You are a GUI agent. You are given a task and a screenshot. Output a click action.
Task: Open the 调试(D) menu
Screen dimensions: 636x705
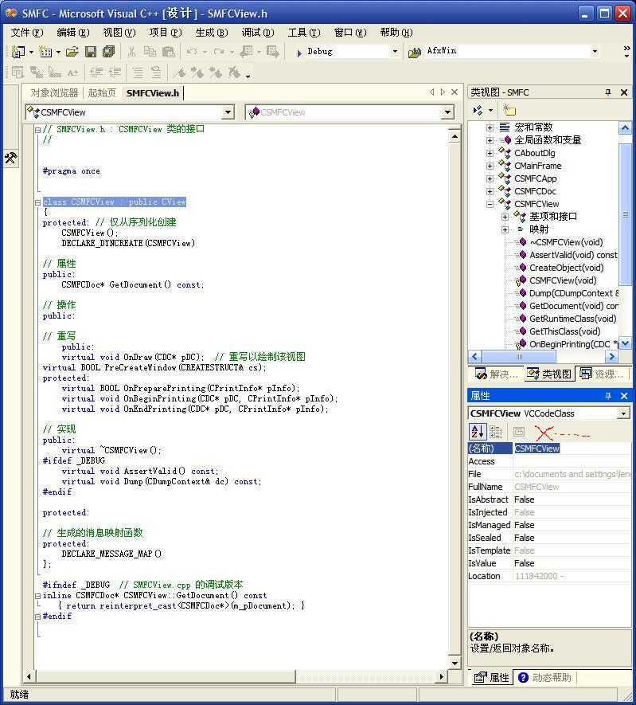[x=258, y=33]
